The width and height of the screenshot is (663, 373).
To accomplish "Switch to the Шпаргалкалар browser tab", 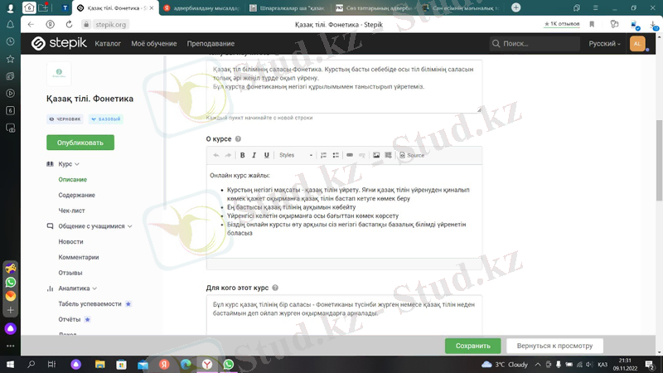I will (288, 8).
